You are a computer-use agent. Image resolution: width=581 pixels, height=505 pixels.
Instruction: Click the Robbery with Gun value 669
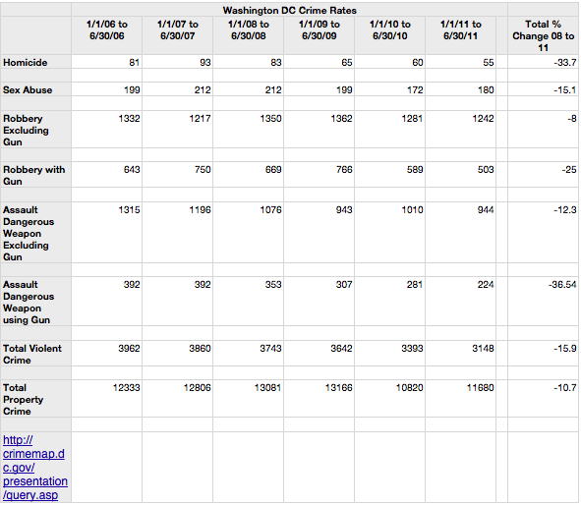coord(273,170)
